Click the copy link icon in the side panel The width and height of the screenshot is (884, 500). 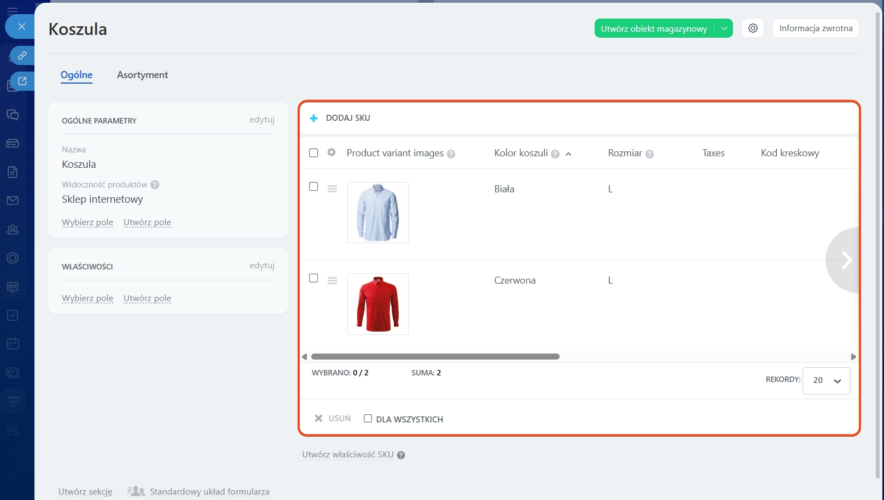(22, 56)
